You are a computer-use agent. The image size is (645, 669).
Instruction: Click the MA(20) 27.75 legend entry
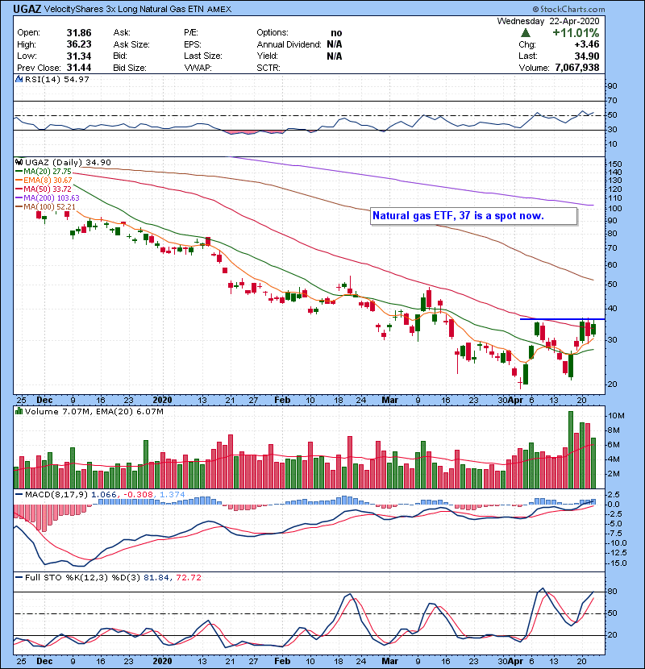(x=44, y=172)
